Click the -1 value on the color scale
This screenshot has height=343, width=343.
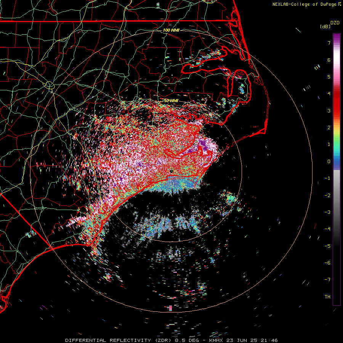pos(327,178)
